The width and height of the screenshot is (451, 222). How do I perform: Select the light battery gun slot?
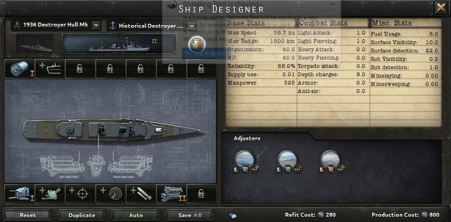20,194
